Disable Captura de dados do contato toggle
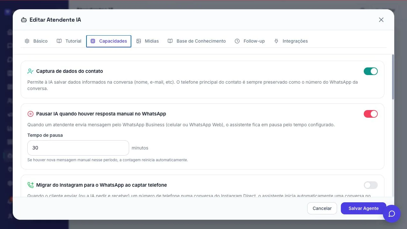Viewport: 407px width, 229px height. (371, 71)
